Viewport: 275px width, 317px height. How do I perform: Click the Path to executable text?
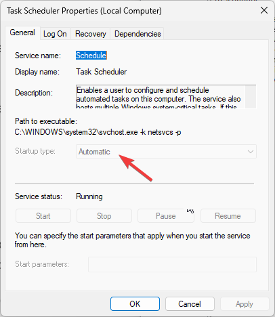click(98, 132)
